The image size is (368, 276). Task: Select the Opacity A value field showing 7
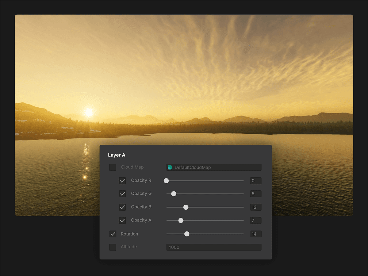[255, 220]
